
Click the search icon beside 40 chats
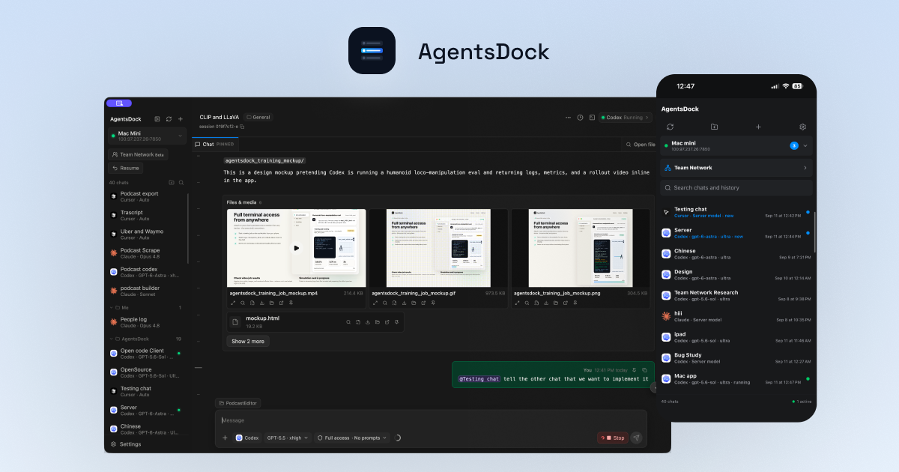(181, 182)
